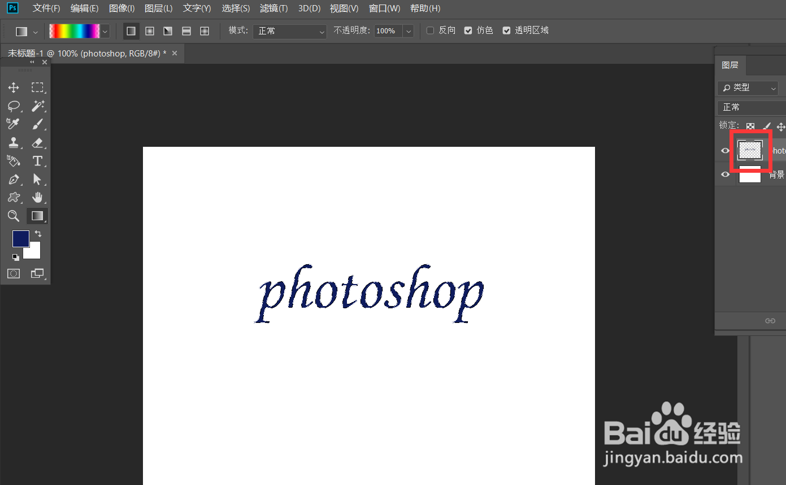Hide the 背景 layer
This screenshot has height=485, width=786.
click(x=726, y=175)
